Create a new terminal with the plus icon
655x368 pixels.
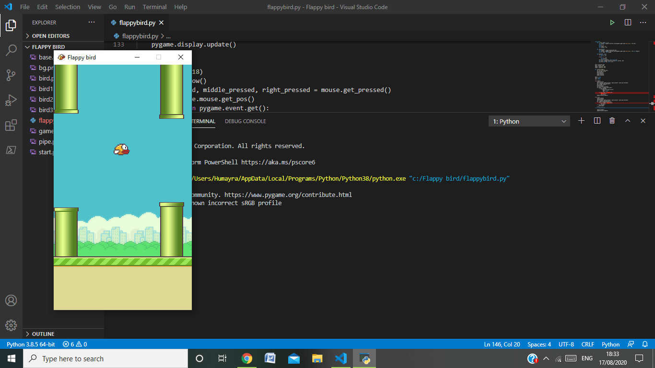581,121
